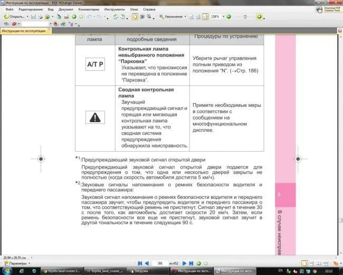The width and height of the screenshot is (343, 275).
Task: Click the zoom-out minus button
Action: (x=228, y=16)
